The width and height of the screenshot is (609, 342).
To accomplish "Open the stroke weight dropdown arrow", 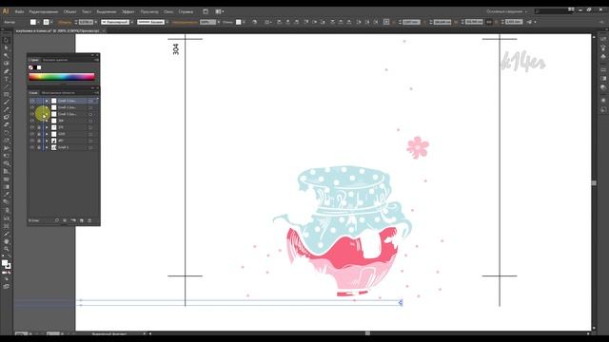I will pos(96,22).
